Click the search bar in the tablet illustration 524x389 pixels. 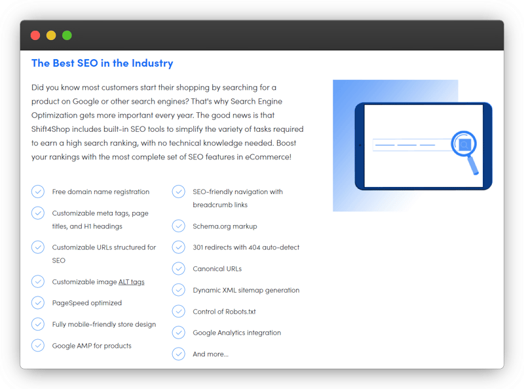[x=412, y=145]
